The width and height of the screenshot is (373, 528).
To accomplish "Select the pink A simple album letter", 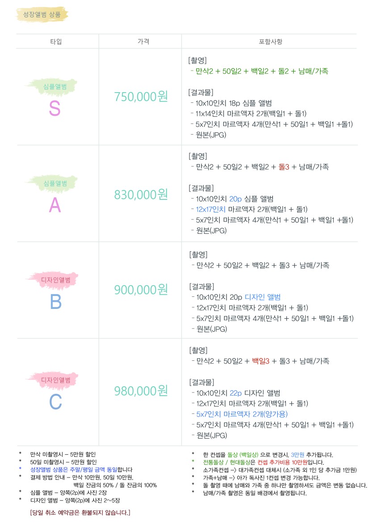I will (x=55, y=205).
